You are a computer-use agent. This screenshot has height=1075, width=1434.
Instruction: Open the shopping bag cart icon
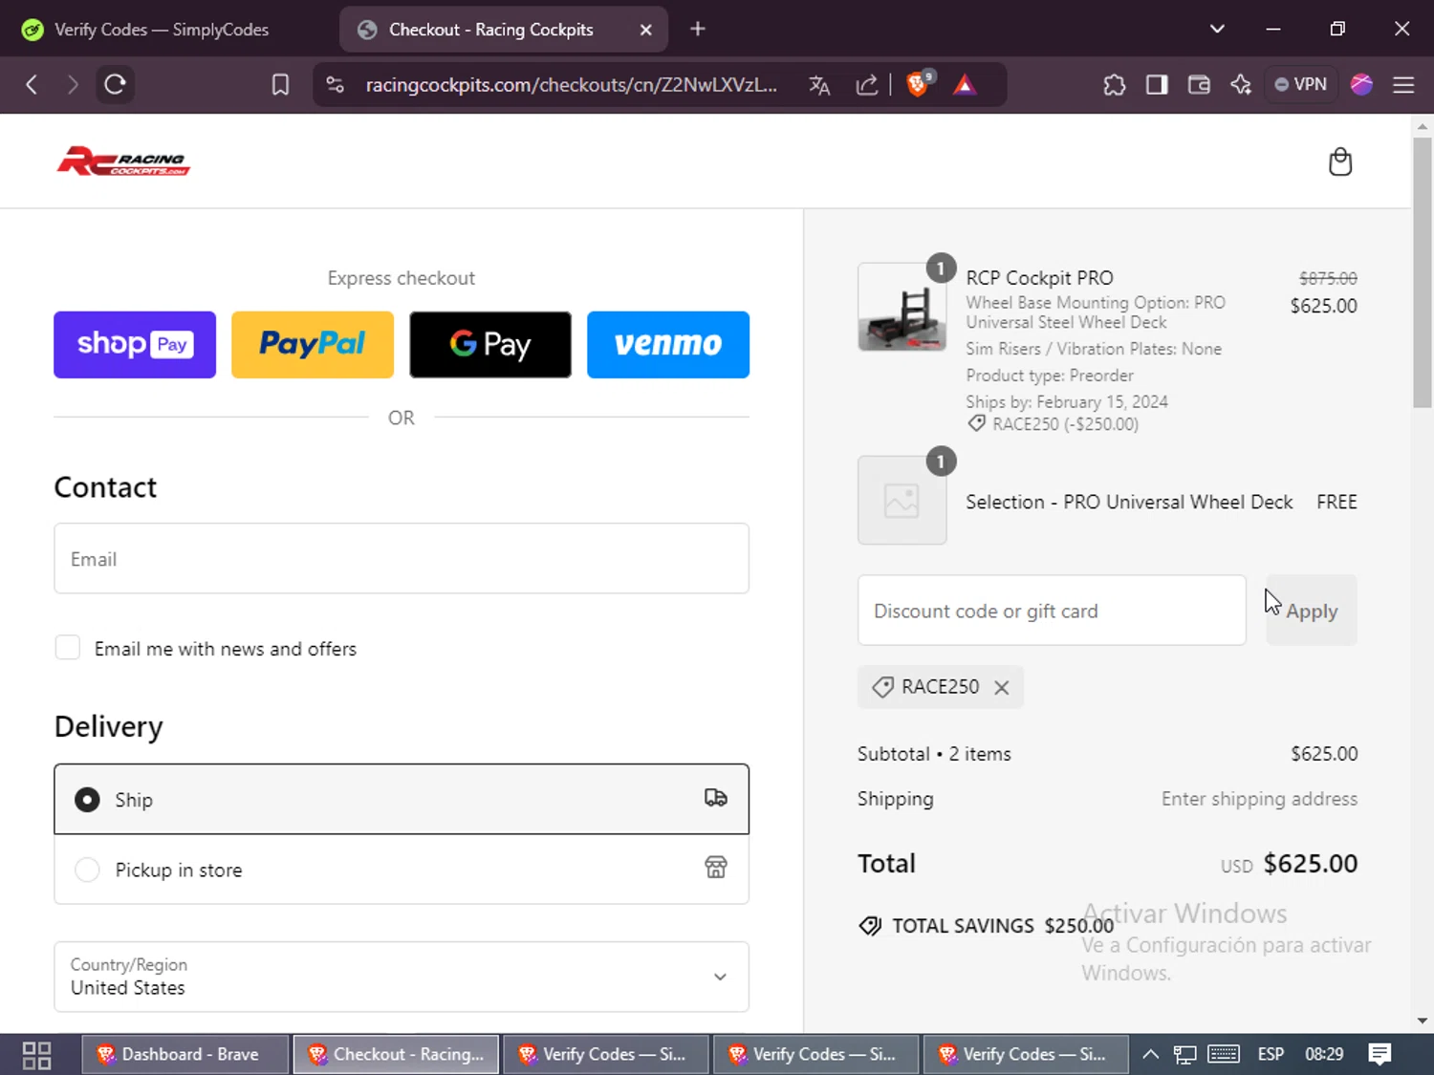1340,161
